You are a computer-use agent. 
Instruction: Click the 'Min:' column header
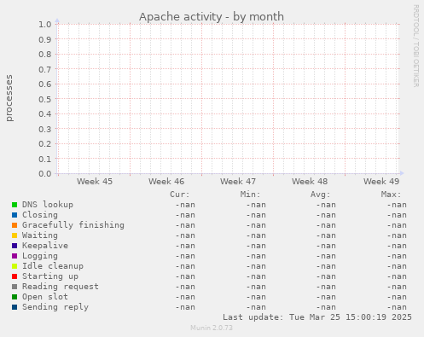(x=250, y=195)
